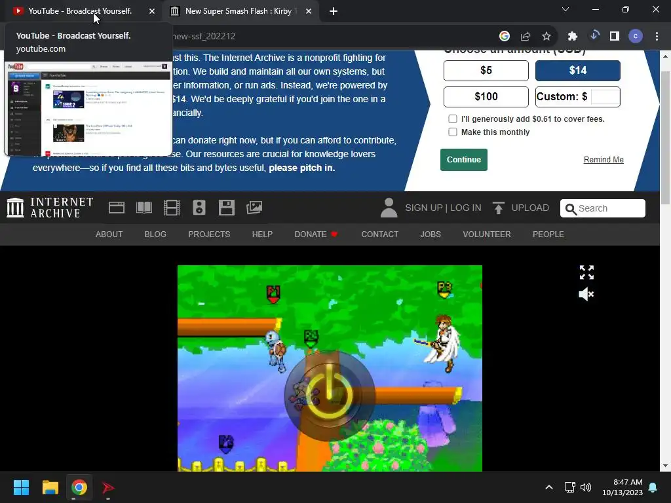Image resolution: width=671 pixels, height=503 pixels.
Task: Open a new browser tab
Action: point(334,12)
